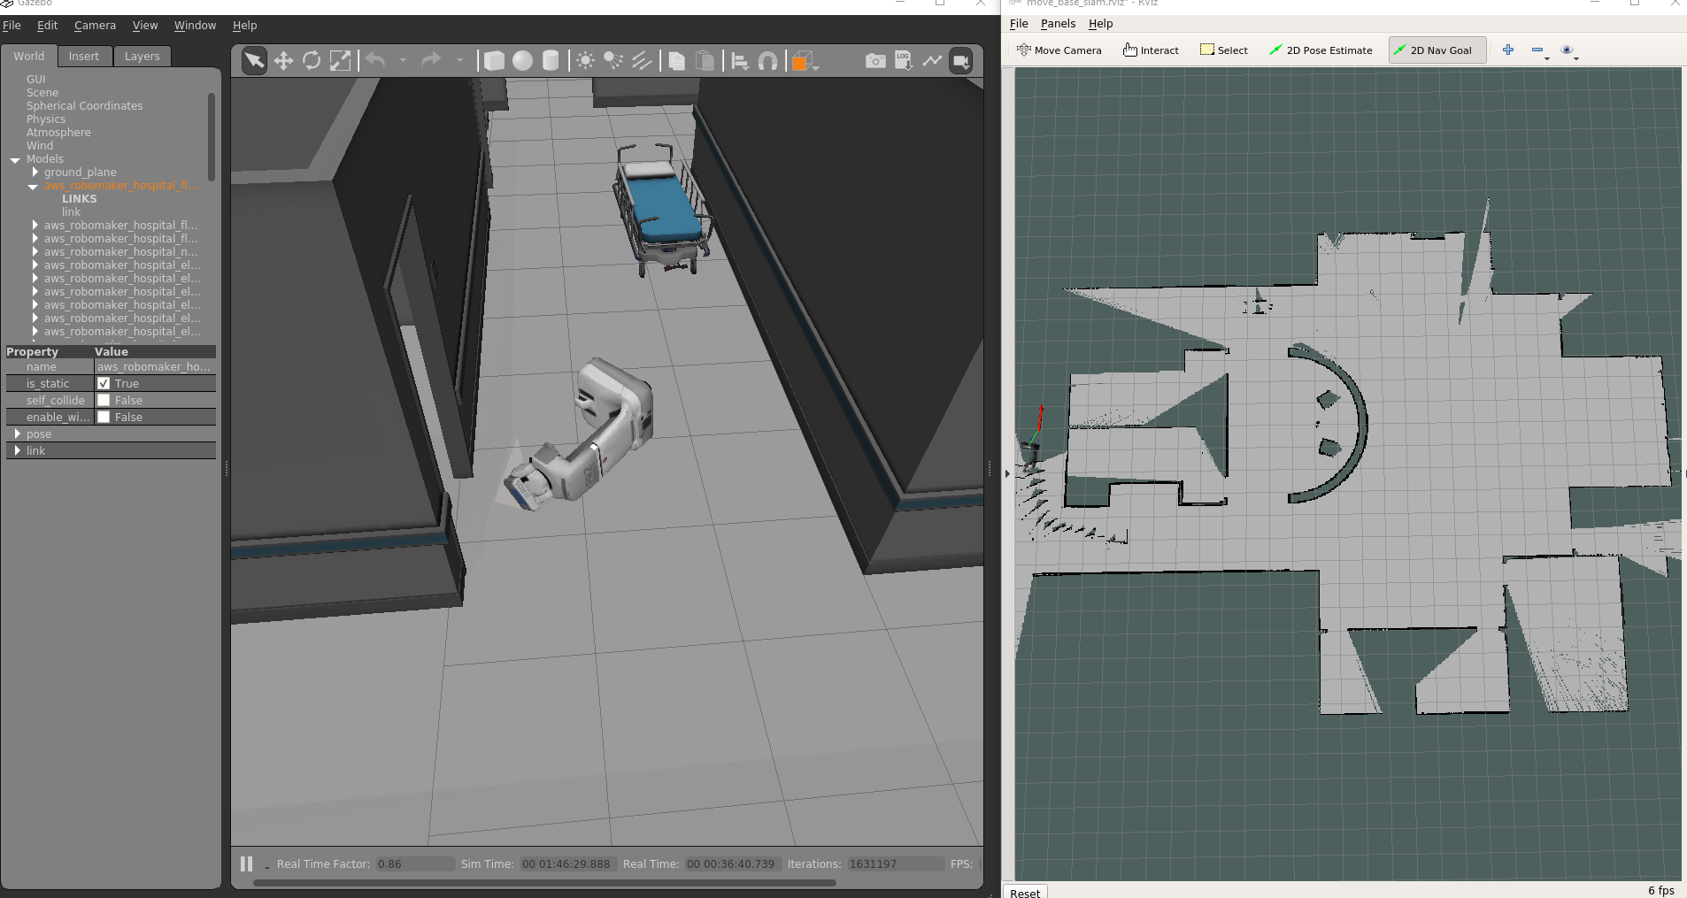This screenshot has width=1687, height=898.
Task: Take a screenshot with camera icon
Action: coord(874,60)
